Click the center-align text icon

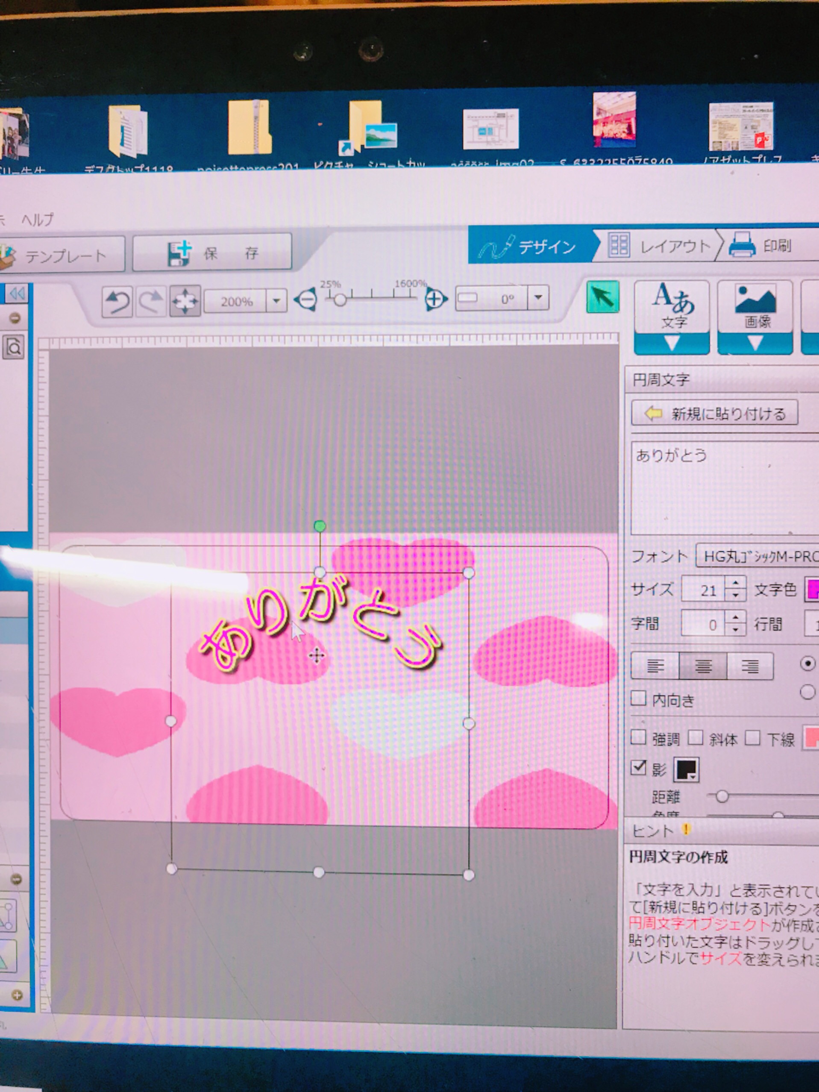pos(703,666)
